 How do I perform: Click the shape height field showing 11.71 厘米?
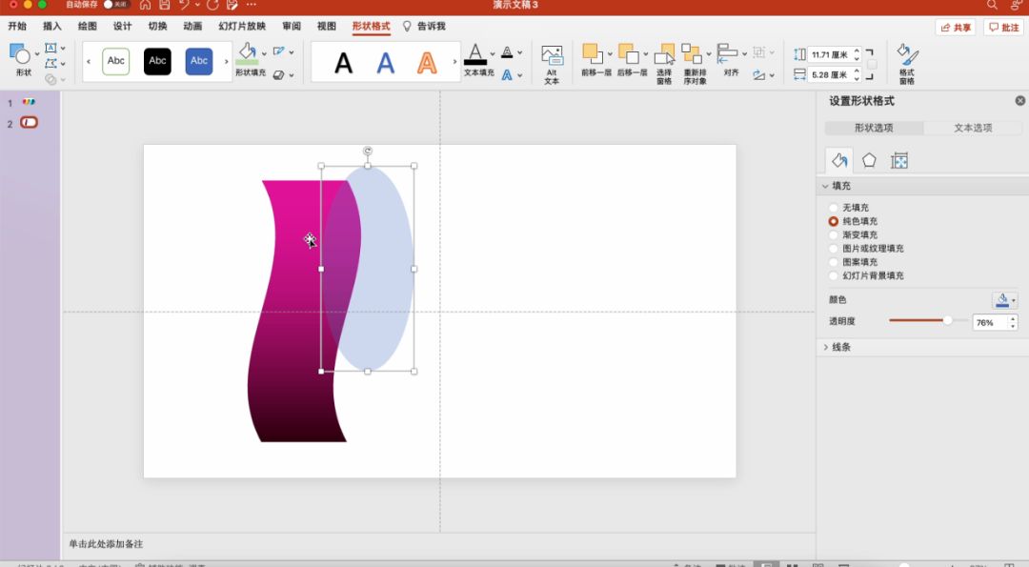[829, 55]
